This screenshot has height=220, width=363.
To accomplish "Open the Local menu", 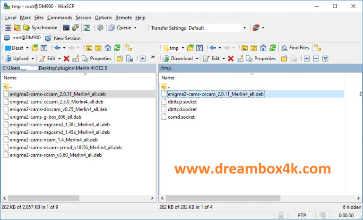I will click(x=11, y=18).
